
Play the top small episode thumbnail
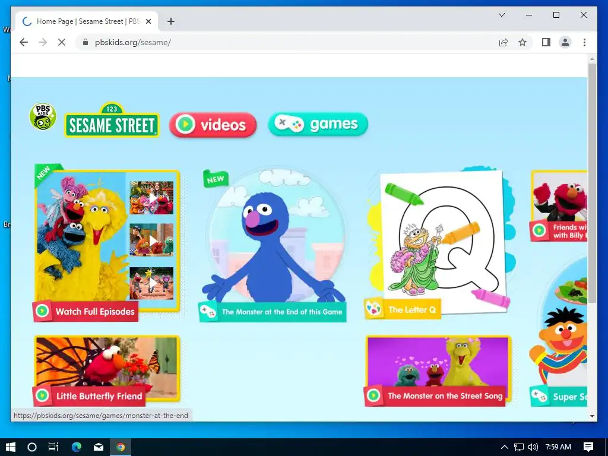pyautogui.click(x=151, y=198)
